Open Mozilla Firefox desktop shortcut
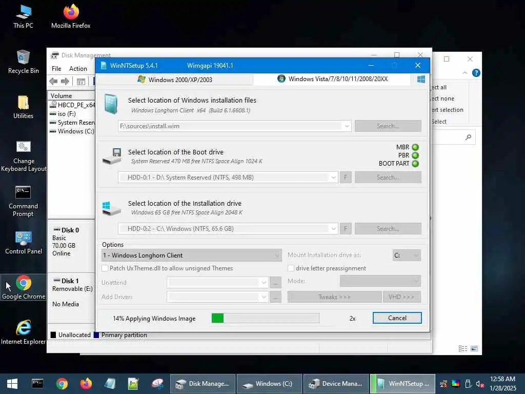The width and height of the screenshot is (525, 394). (x=71, y=17)
